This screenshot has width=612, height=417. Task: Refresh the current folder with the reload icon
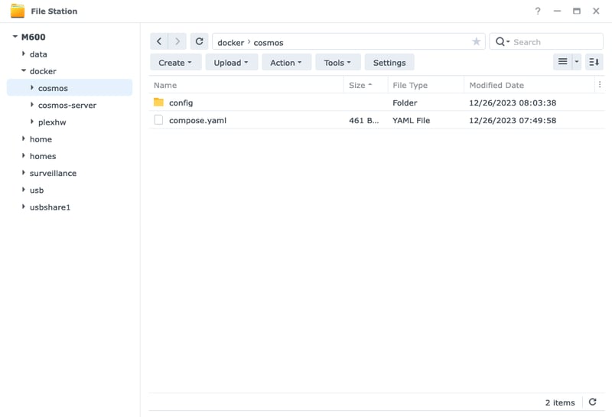coord(199,42)
